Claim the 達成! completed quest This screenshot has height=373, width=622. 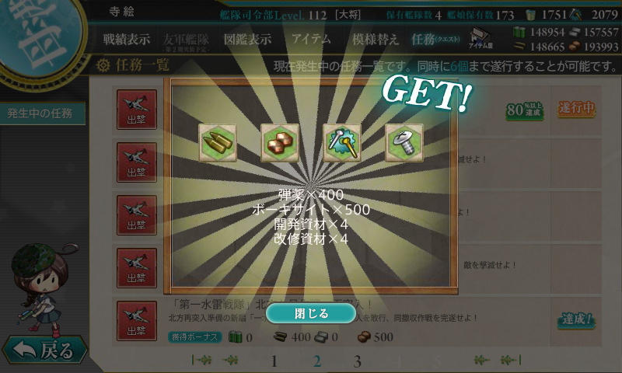(x=576, y=319)
